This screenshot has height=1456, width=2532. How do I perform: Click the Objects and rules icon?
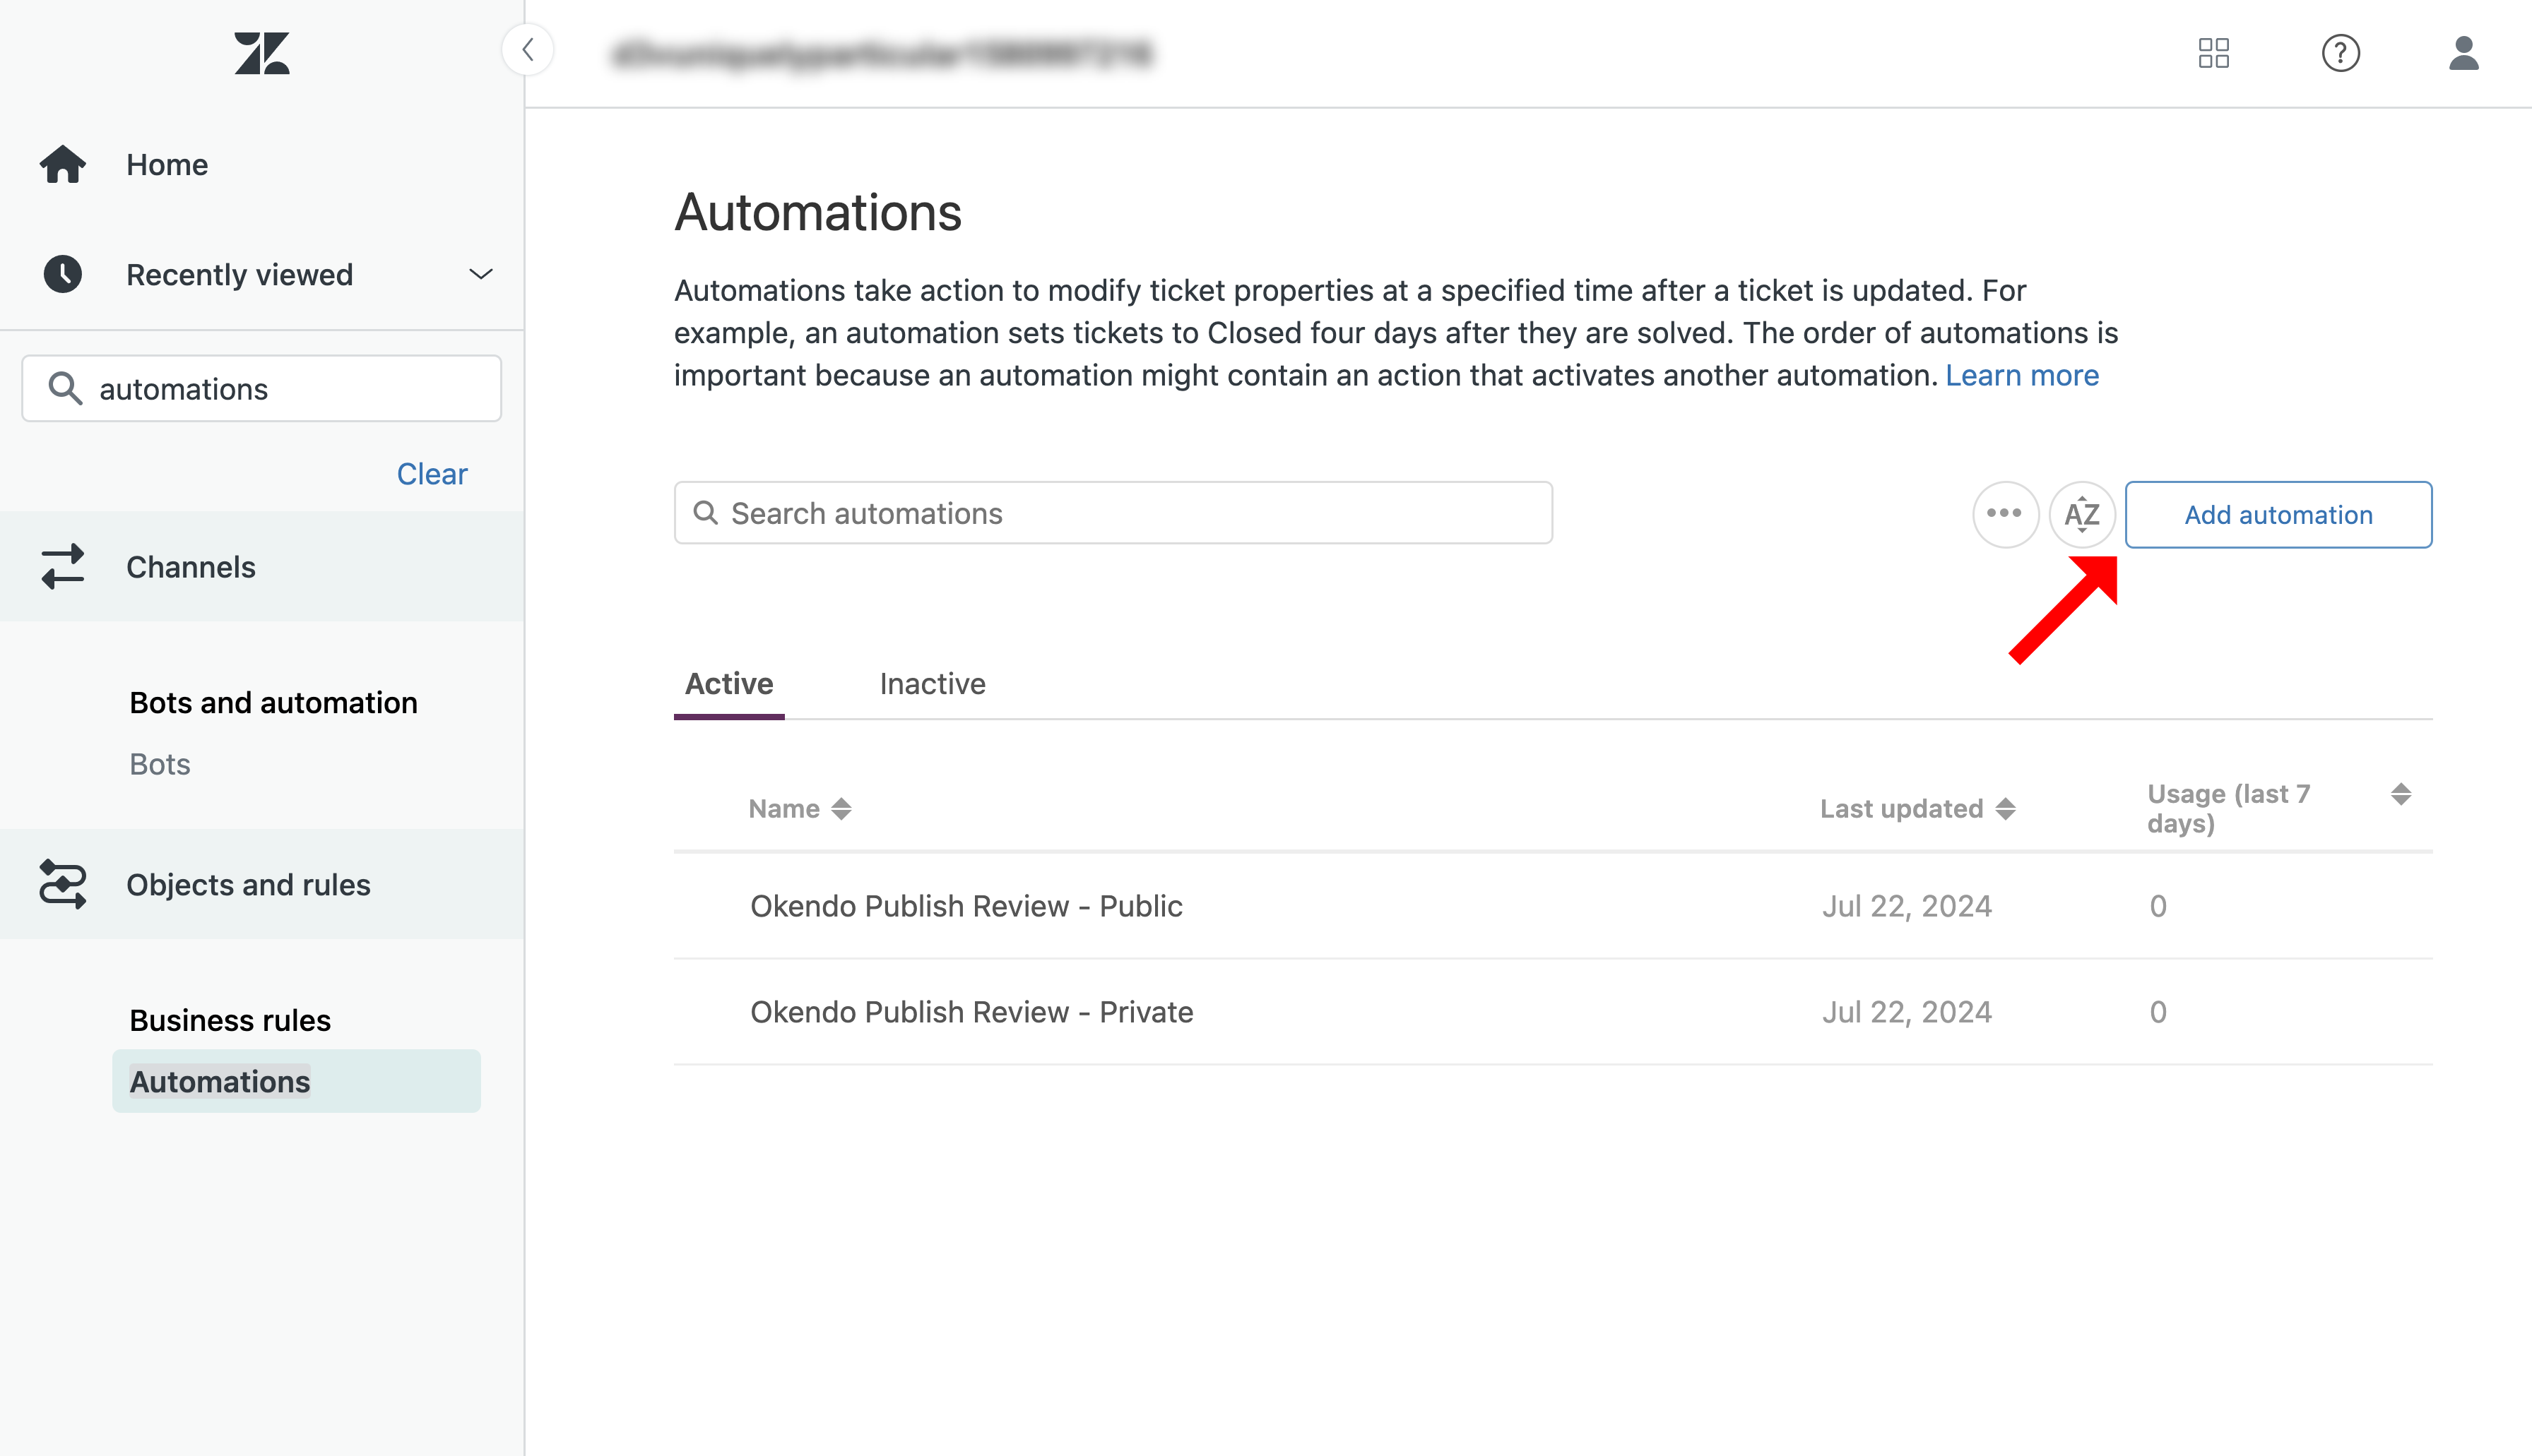coord(63,884)
